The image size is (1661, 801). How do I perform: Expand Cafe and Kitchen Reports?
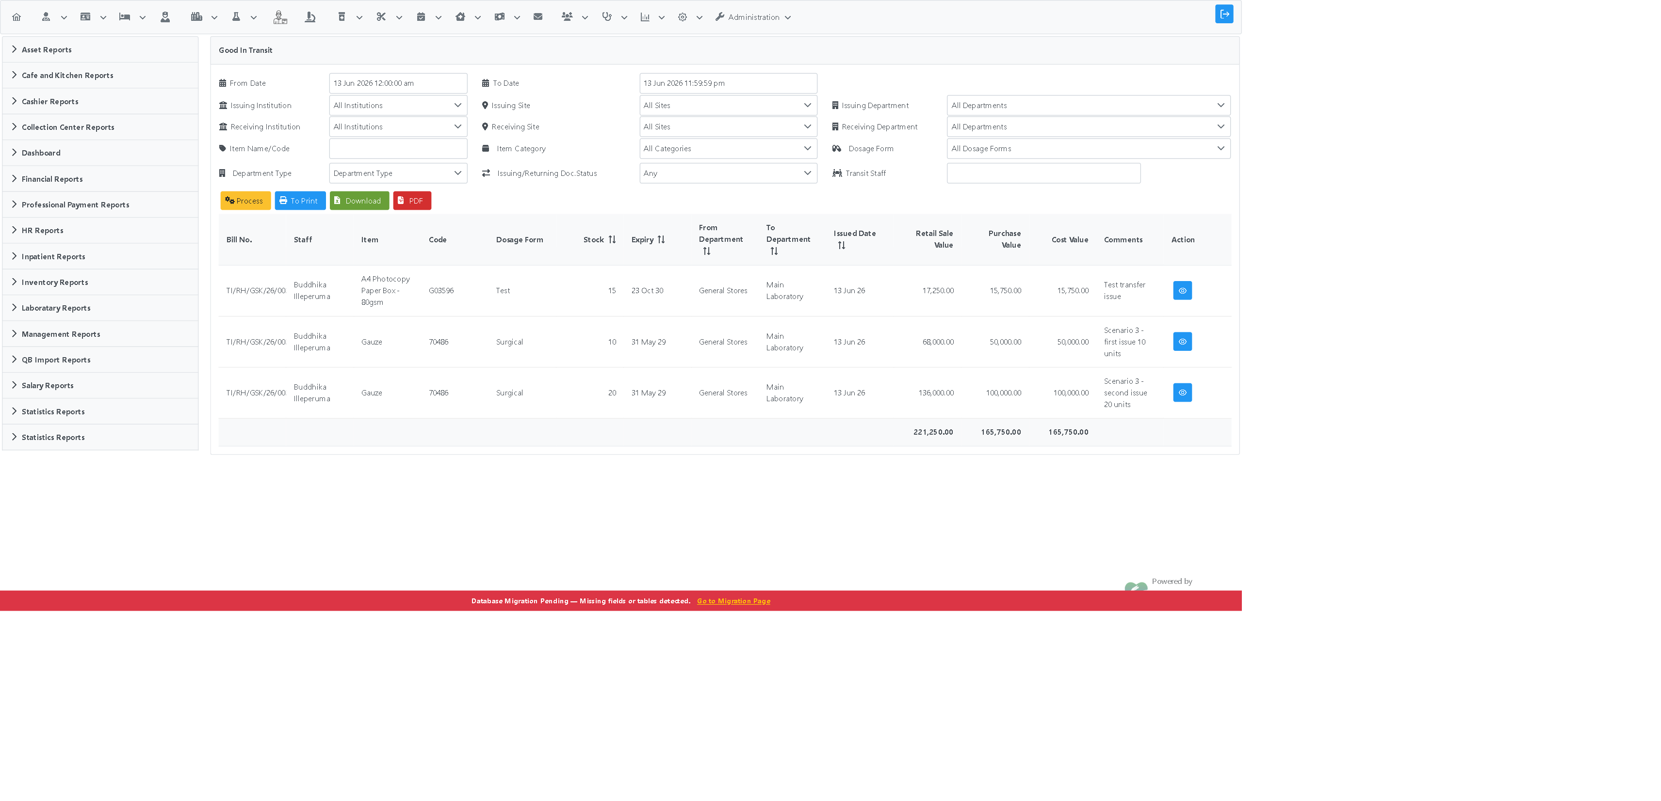pyautogui.click(x=100, y=75)
